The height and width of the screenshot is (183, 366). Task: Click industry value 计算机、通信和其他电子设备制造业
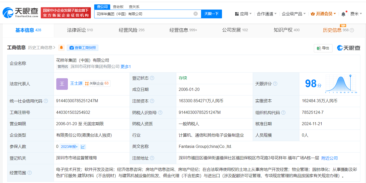pyautogui.click(x=211, y=135)
